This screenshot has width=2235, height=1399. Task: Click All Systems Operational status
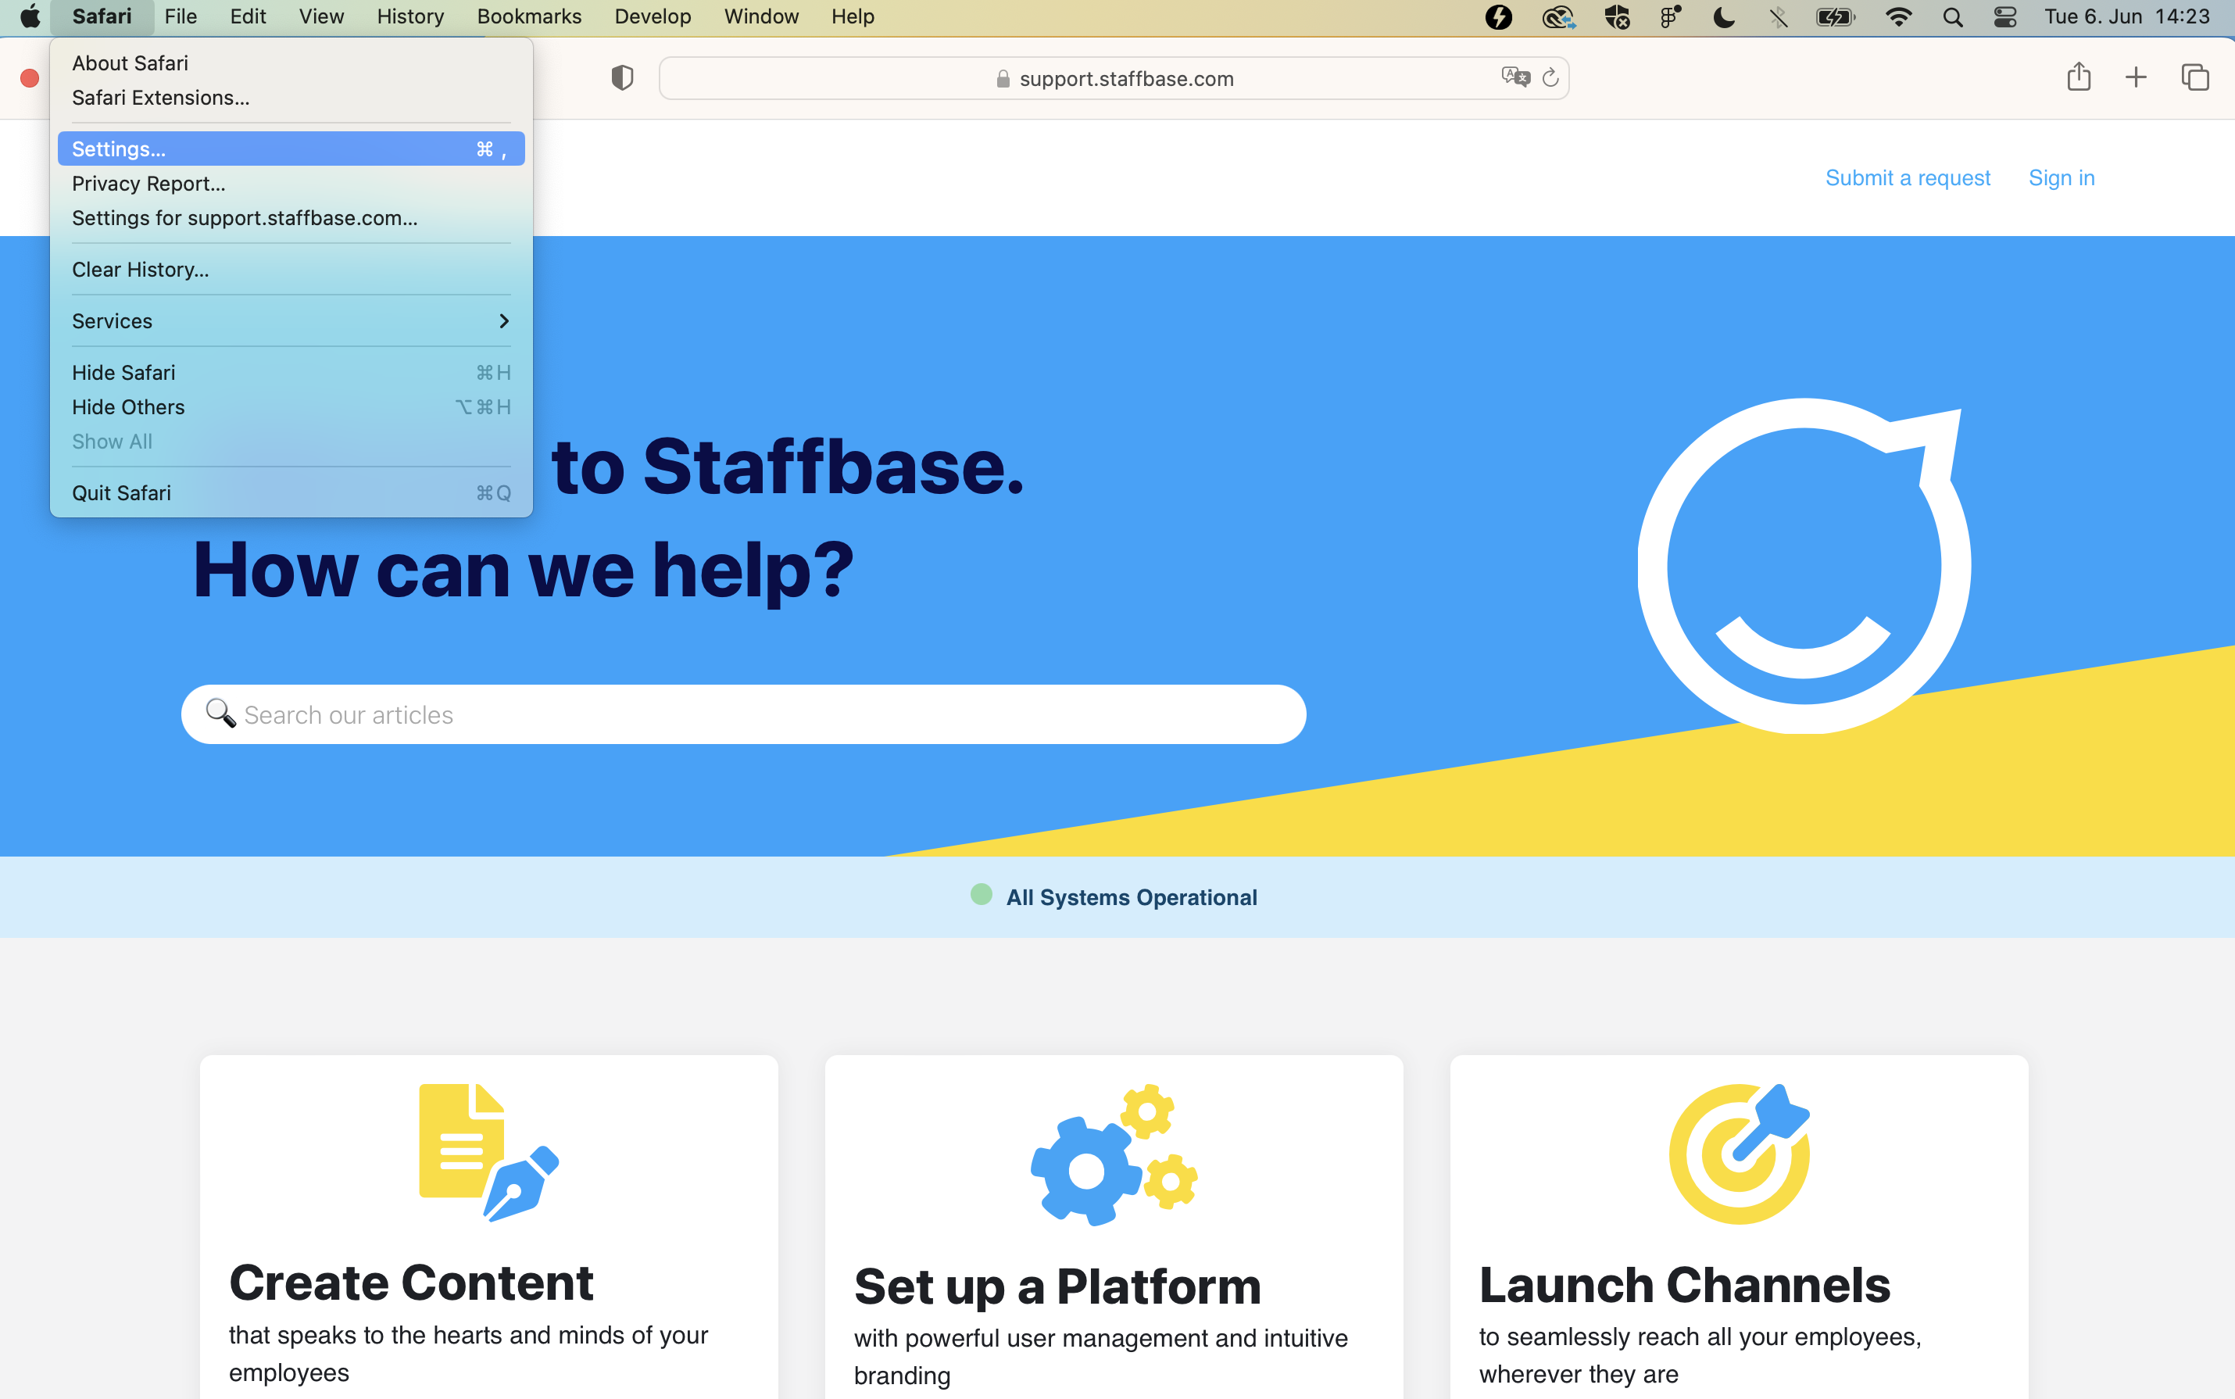[1114, 896]
